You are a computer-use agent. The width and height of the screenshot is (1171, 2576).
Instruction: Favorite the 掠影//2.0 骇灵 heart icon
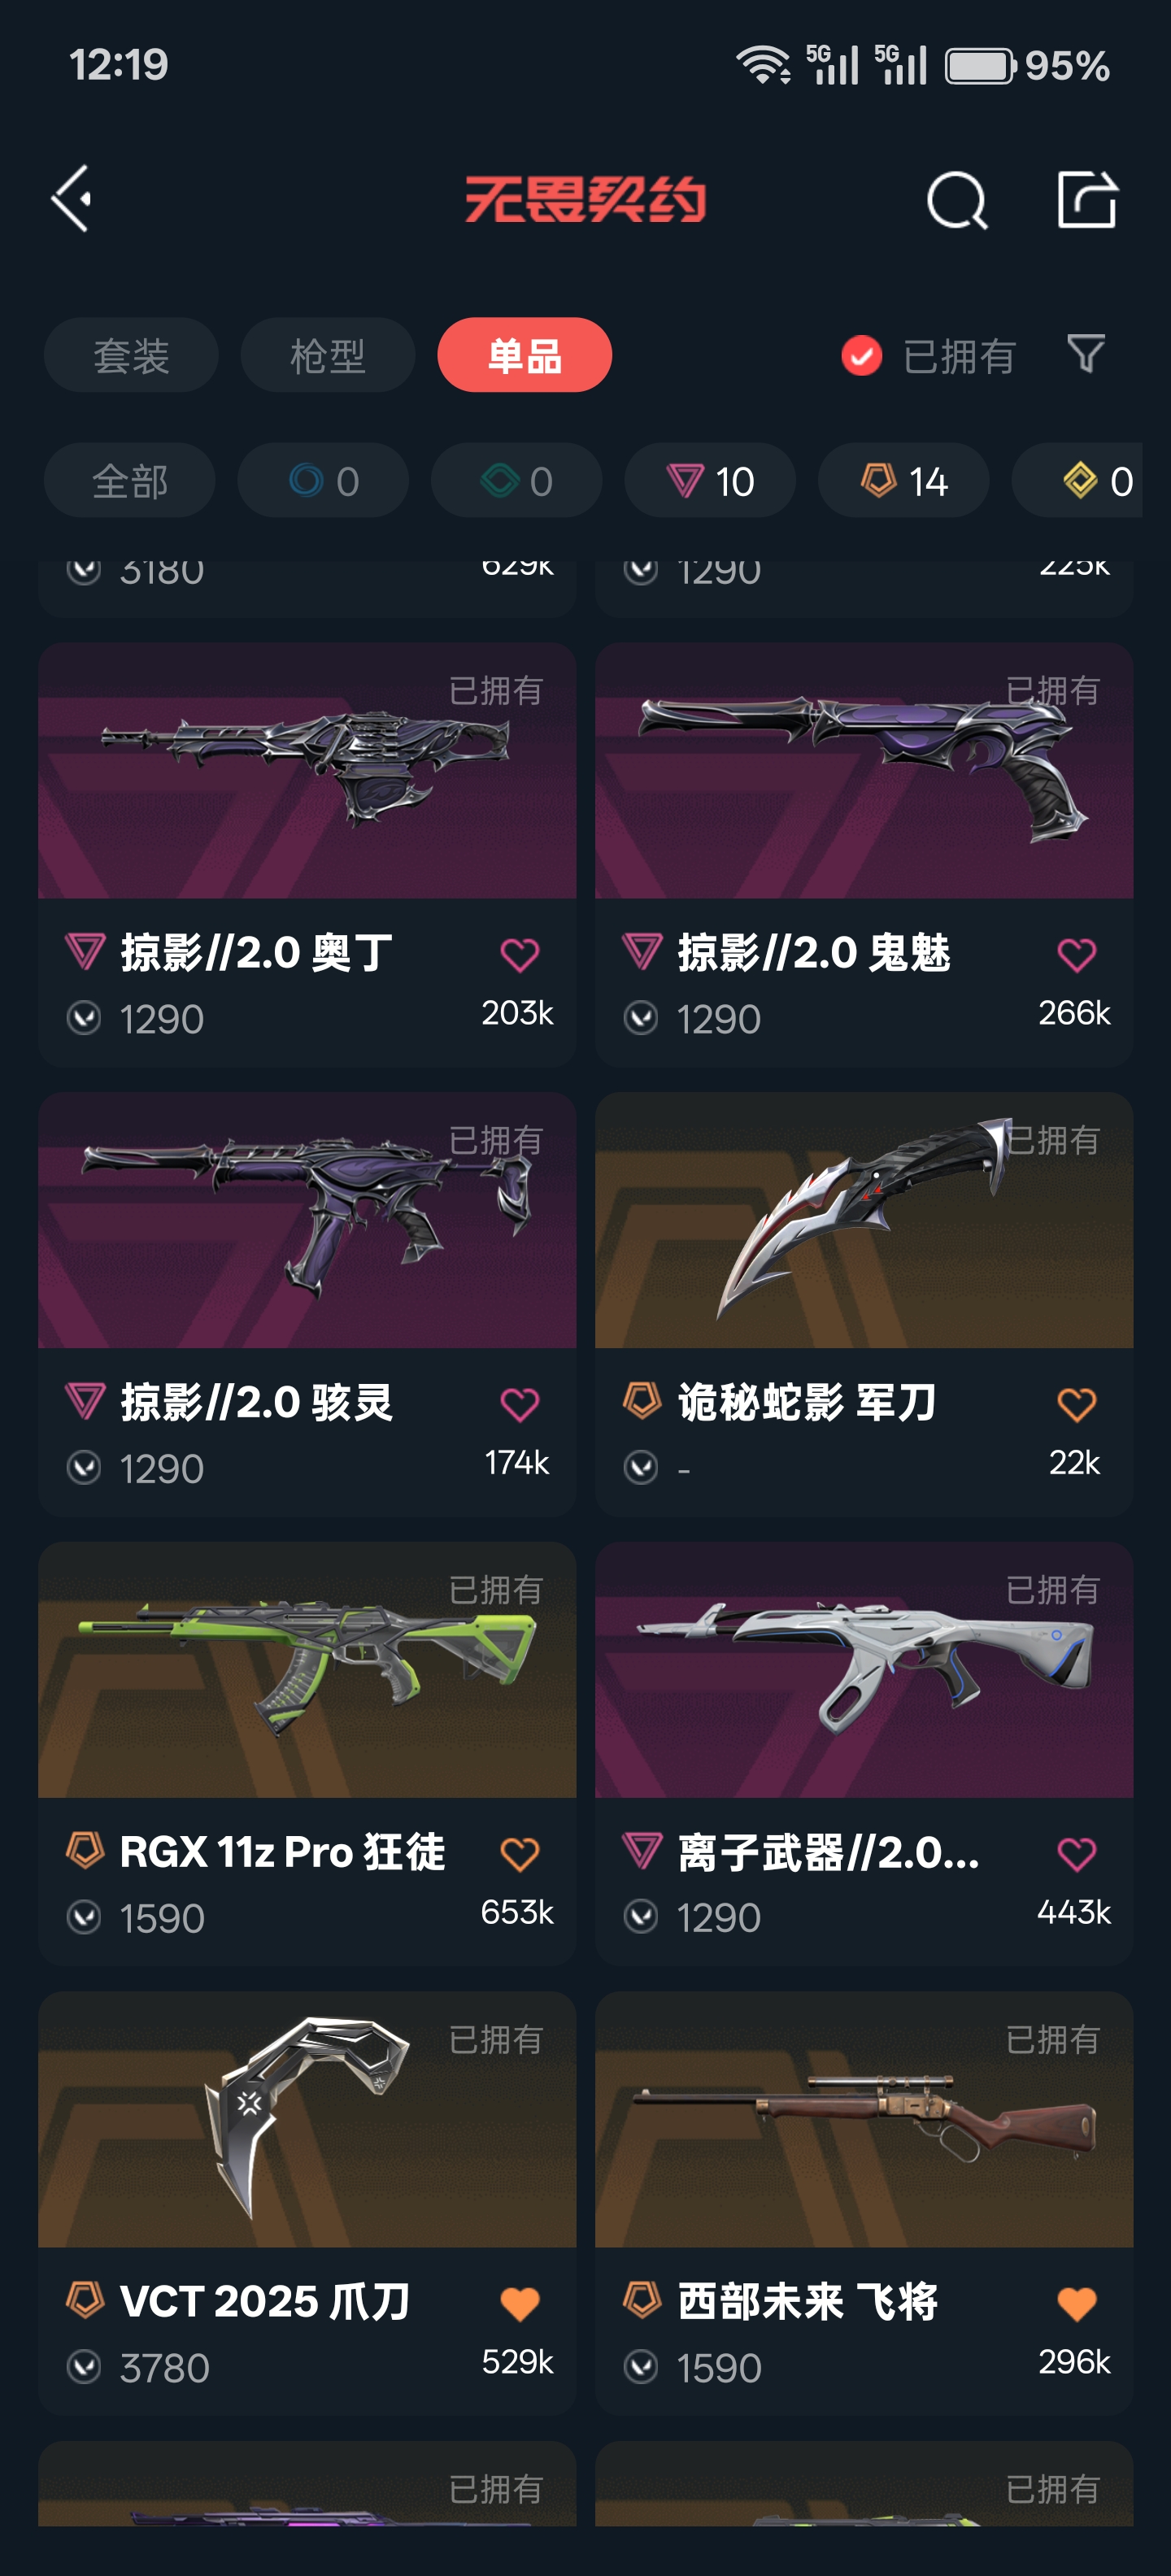pyautogui.click(x=519, y=1405)
